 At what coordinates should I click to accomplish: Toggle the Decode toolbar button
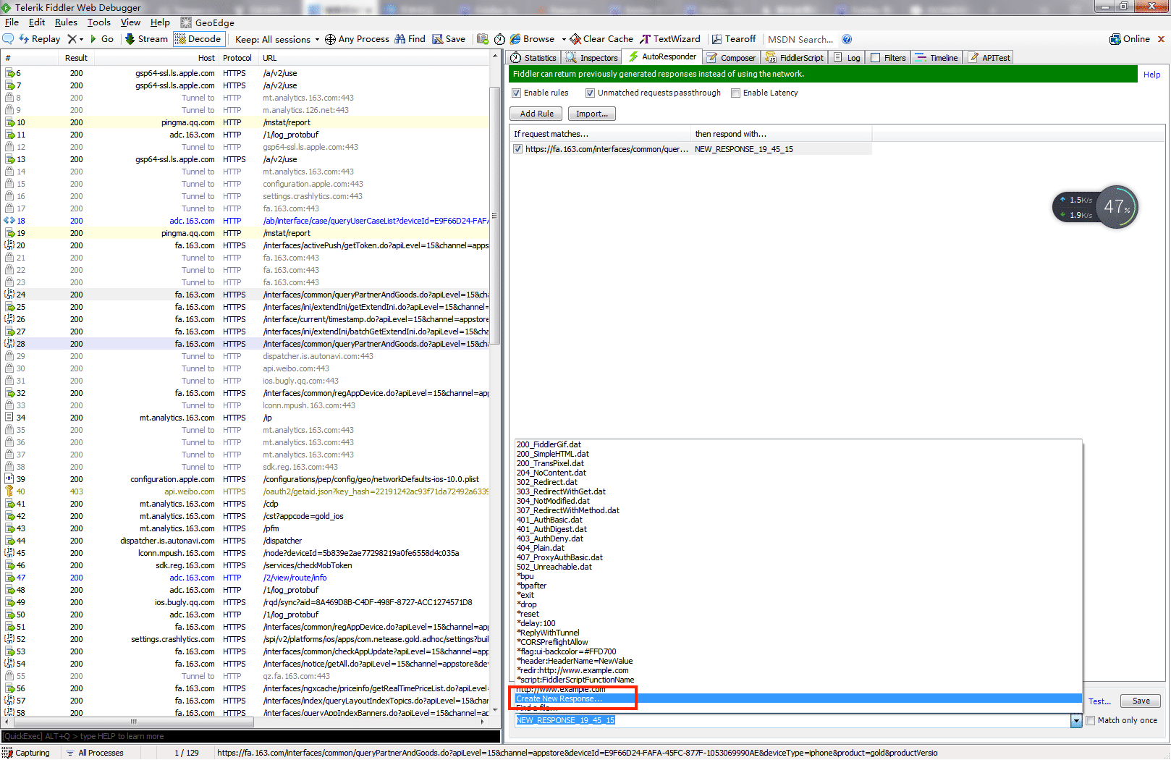pos(199,39)
